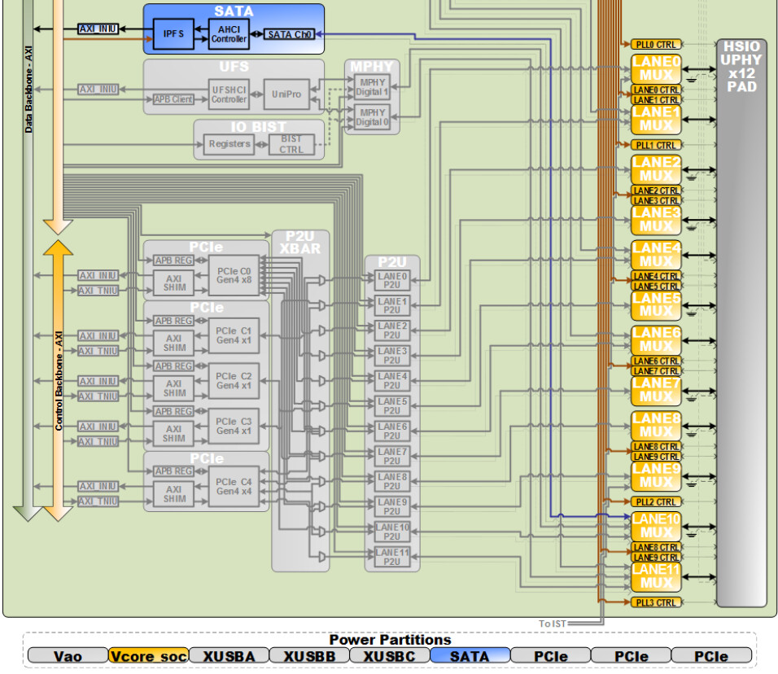This screenshot has height=674, width=778.
Task: Select the LANE2 MUX block
Action: 656,170
